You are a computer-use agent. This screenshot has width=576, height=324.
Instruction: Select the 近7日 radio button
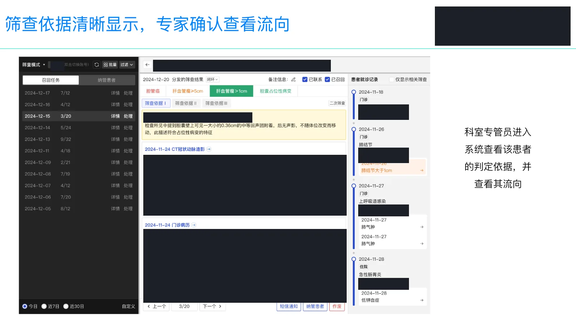click(44, 306)
